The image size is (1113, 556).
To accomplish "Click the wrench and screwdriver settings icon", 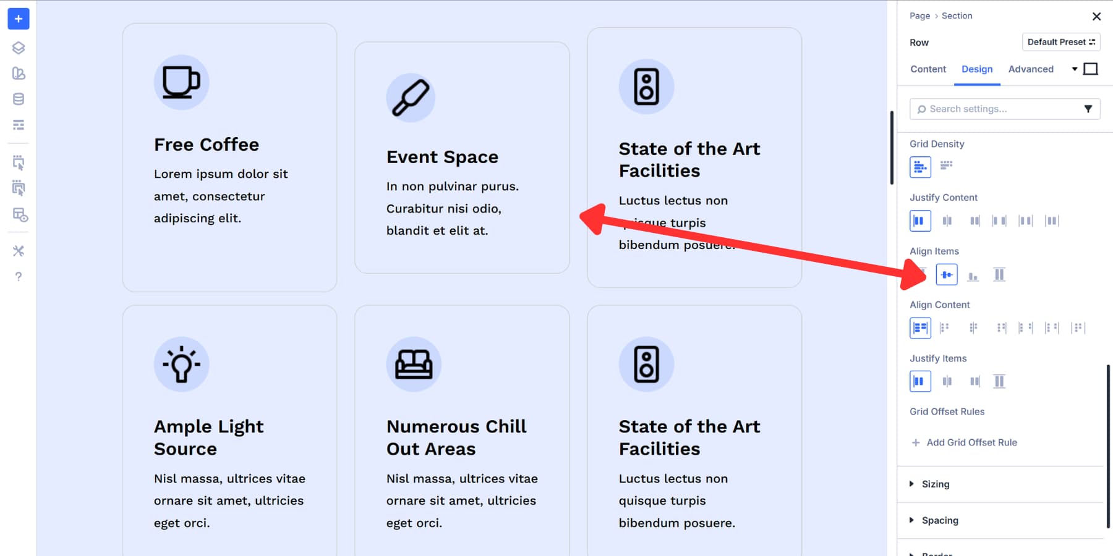I will (18, 251).
